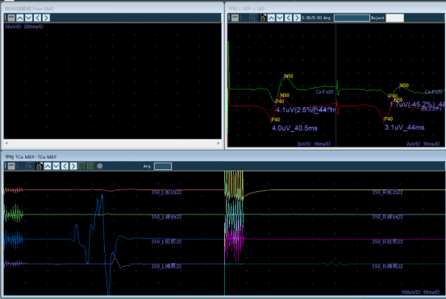Click left arrow in Free EMG toolbar
Viewport: 446px width, 299px height.
point(37,18)
